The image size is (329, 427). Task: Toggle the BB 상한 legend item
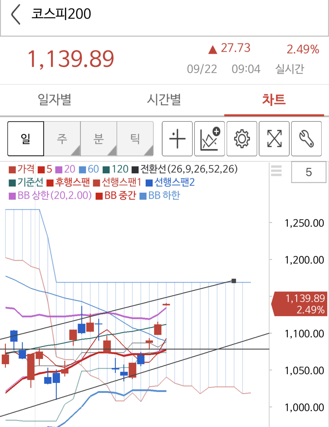[50, 196]
